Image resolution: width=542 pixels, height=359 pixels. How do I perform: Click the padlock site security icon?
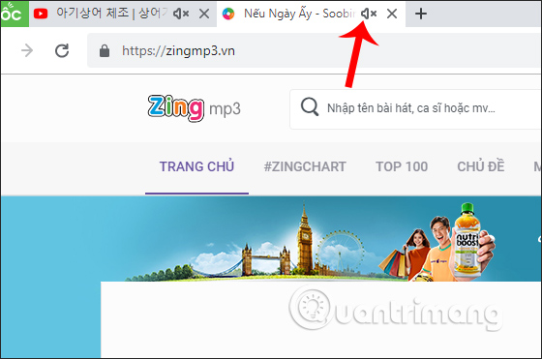point(105,50)
